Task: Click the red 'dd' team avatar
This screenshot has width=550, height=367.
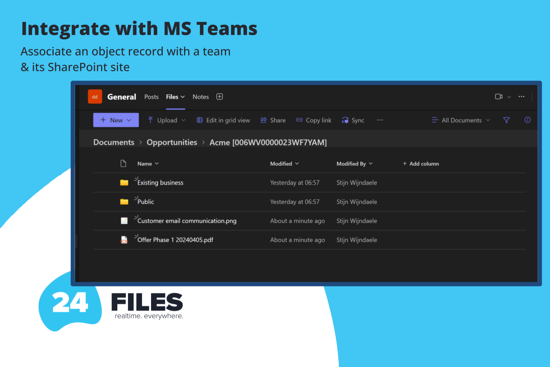Action: tap(95, 97)
